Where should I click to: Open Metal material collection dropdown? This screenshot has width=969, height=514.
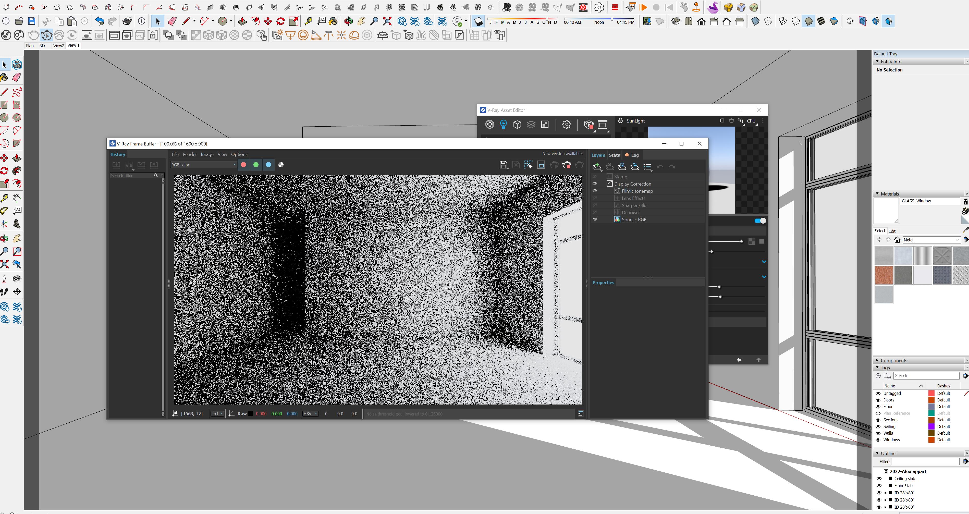(x=932, y=240)
